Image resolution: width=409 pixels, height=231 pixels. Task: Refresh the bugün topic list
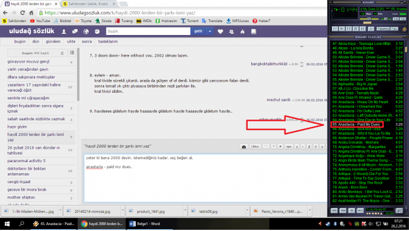pos(62,53)
